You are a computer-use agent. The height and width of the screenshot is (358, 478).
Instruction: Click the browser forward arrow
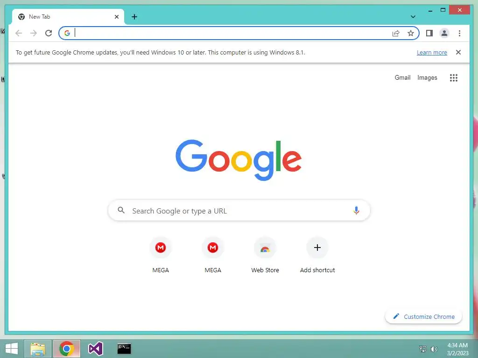[34, 33]
